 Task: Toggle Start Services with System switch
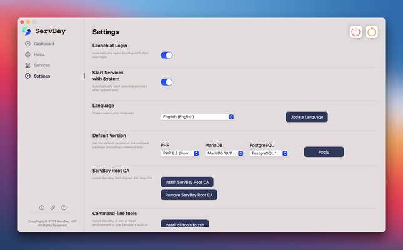167,82
